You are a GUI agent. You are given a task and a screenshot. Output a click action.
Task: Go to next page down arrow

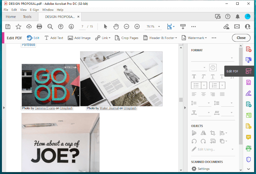click(71, 26)
